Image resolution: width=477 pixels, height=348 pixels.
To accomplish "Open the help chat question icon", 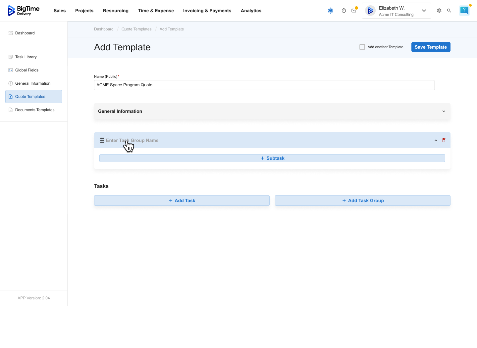I will [x=464, y=10].
